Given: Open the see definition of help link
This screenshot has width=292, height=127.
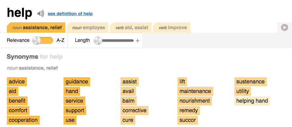Looking at the screenshot, I should (x=70, y=14).
